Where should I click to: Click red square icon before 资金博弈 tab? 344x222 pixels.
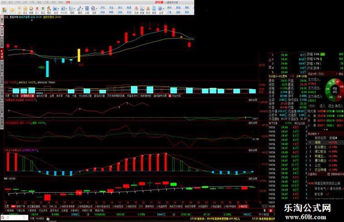click(x=170, y=96)
